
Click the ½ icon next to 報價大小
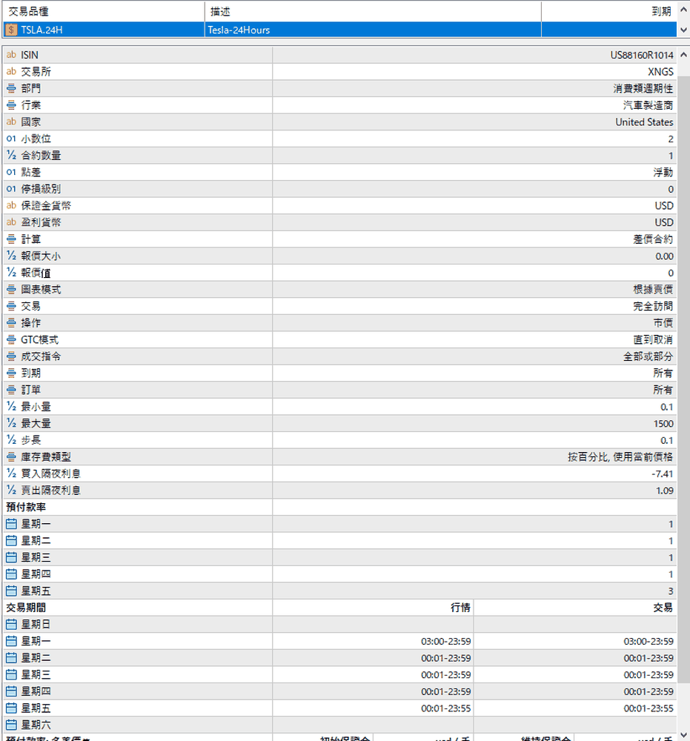coord(11,256)
